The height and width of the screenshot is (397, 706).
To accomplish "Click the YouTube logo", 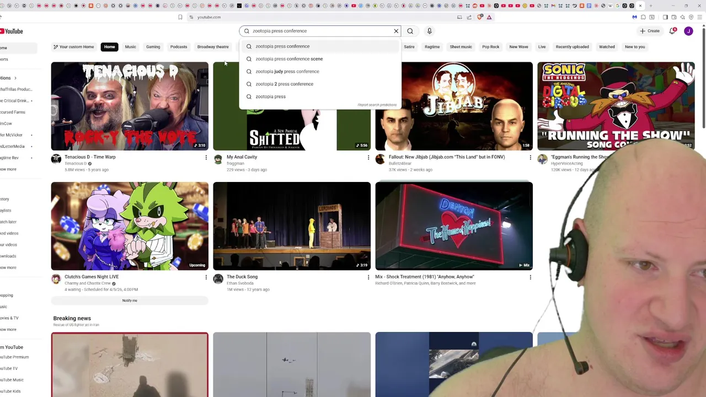I will pos(11,31).
